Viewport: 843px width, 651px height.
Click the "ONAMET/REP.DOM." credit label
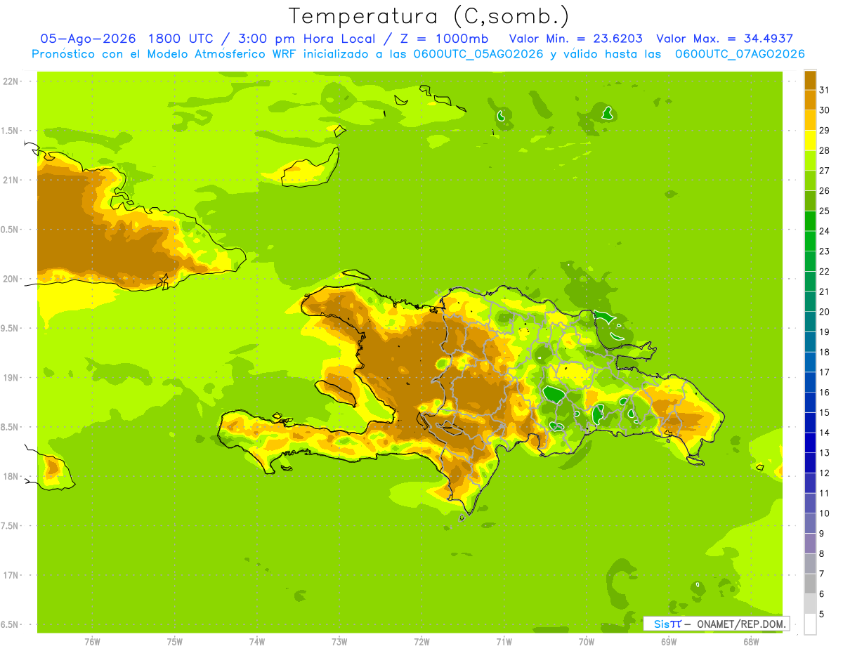740,624
